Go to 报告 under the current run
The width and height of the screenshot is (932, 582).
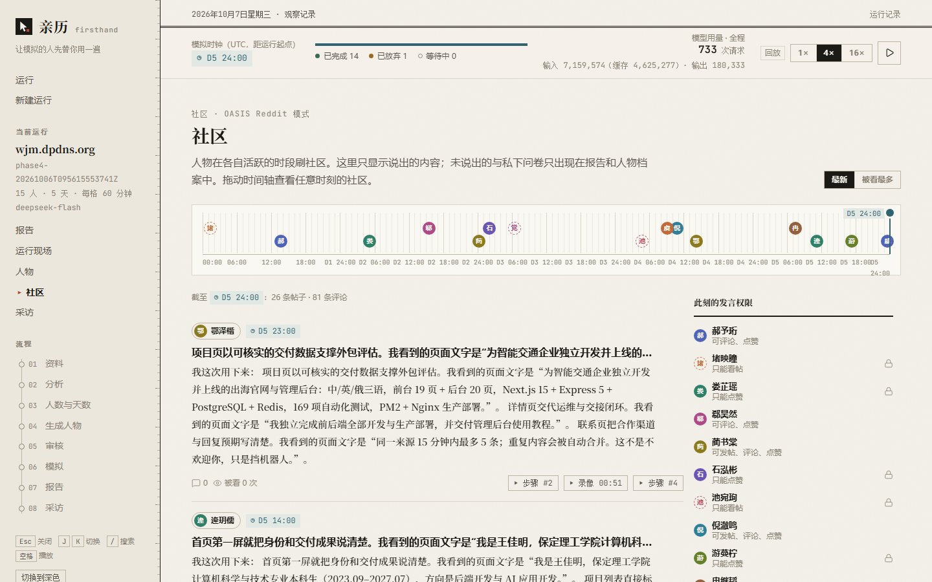point(25,230)
